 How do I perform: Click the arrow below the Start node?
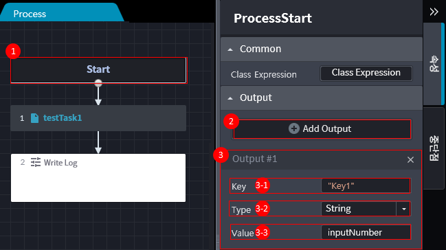point(98,96)
